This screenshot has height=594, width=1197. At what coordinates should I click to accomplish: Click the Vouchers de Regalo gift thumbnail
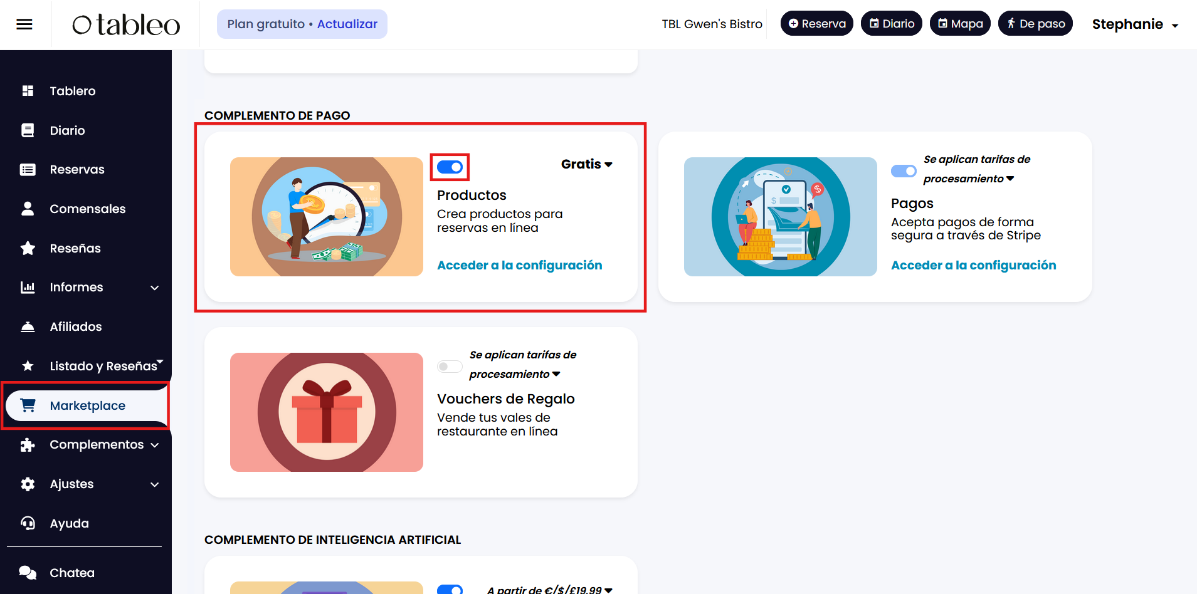point(327,412)
